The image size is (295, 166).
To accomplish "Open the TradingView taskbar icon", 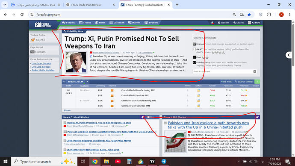I will pyautogui.click(x=152, y=161).
